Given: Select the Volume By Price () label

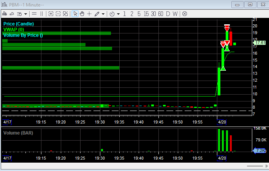Looking at the screenshot, I should (23, 35).
